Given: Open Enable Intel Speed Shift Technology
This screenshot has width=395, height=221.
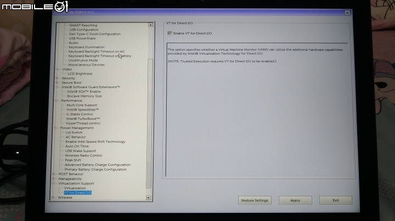Looking at the screenshot, I should [x=95, y=142].
